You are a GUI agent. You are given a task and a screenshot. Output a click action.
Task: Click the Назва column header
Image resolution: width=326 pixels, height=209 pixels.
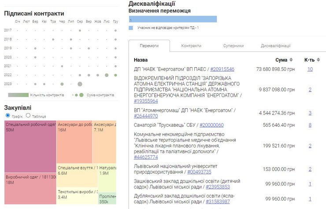click(x=141, y=60)
